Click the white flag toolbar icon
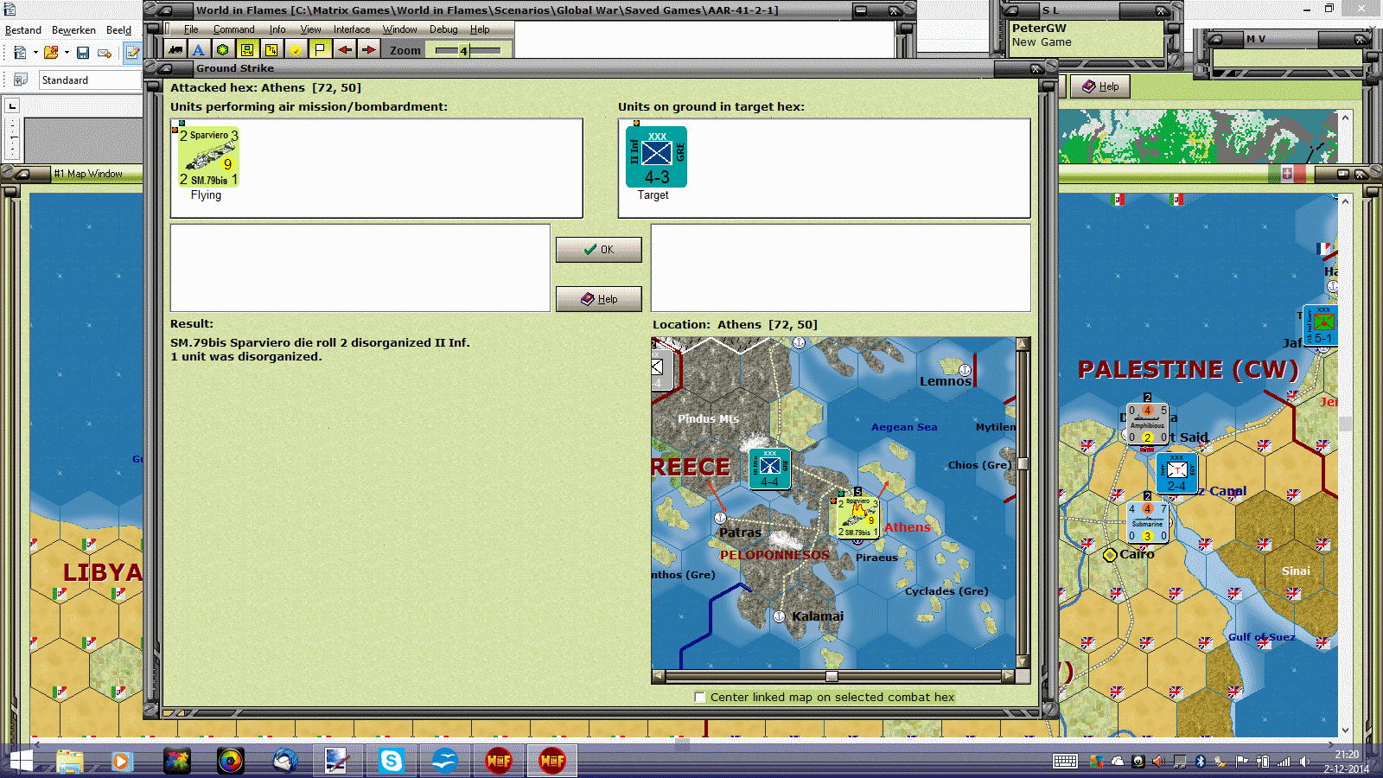The height and width of the screenshot is (778, 1383). (320, 50)
